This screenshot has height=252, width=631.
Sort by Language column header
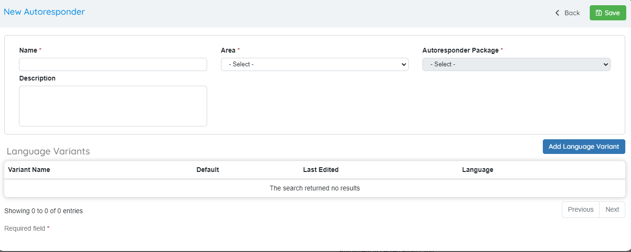pyautogui.click(x=478, y=170)
